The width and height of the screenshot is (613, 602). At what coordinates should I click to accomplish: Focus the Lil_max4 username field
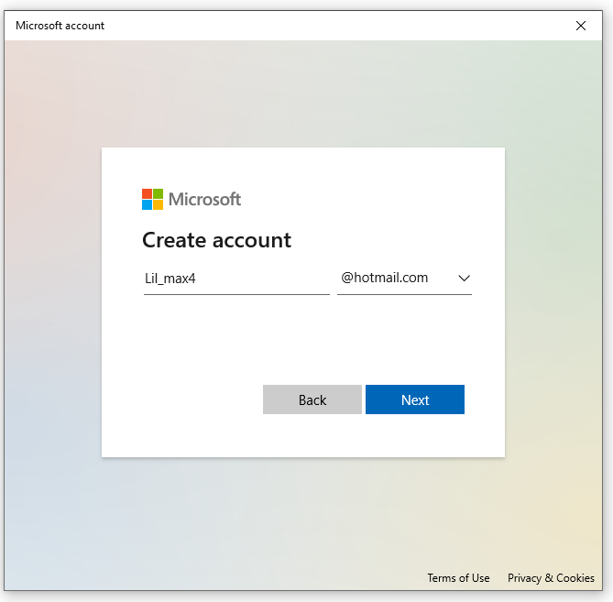click(236, 279)
